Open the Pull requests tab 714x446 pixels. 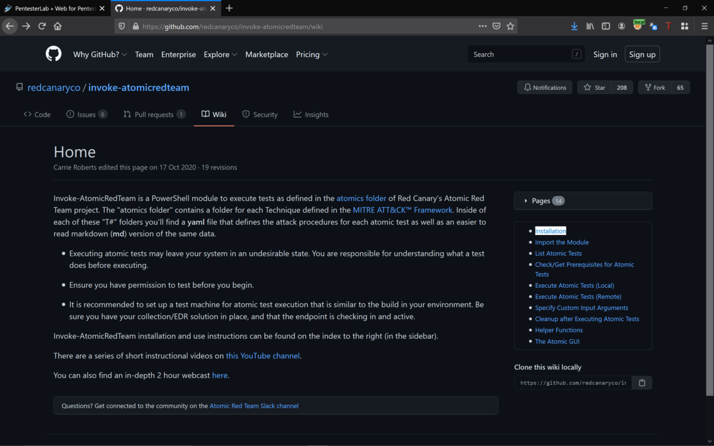155,114
